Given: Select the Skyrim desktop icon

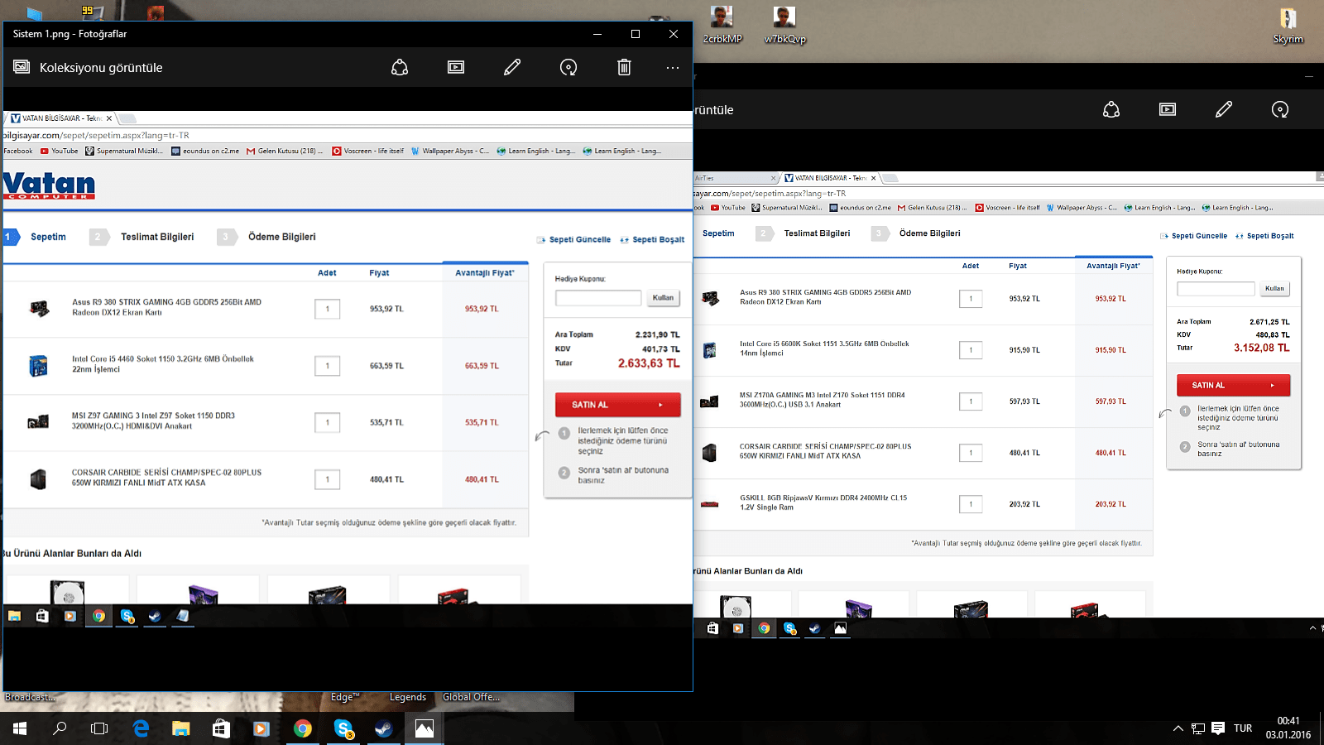Looking at the screenshot, I should (1288, 25).
